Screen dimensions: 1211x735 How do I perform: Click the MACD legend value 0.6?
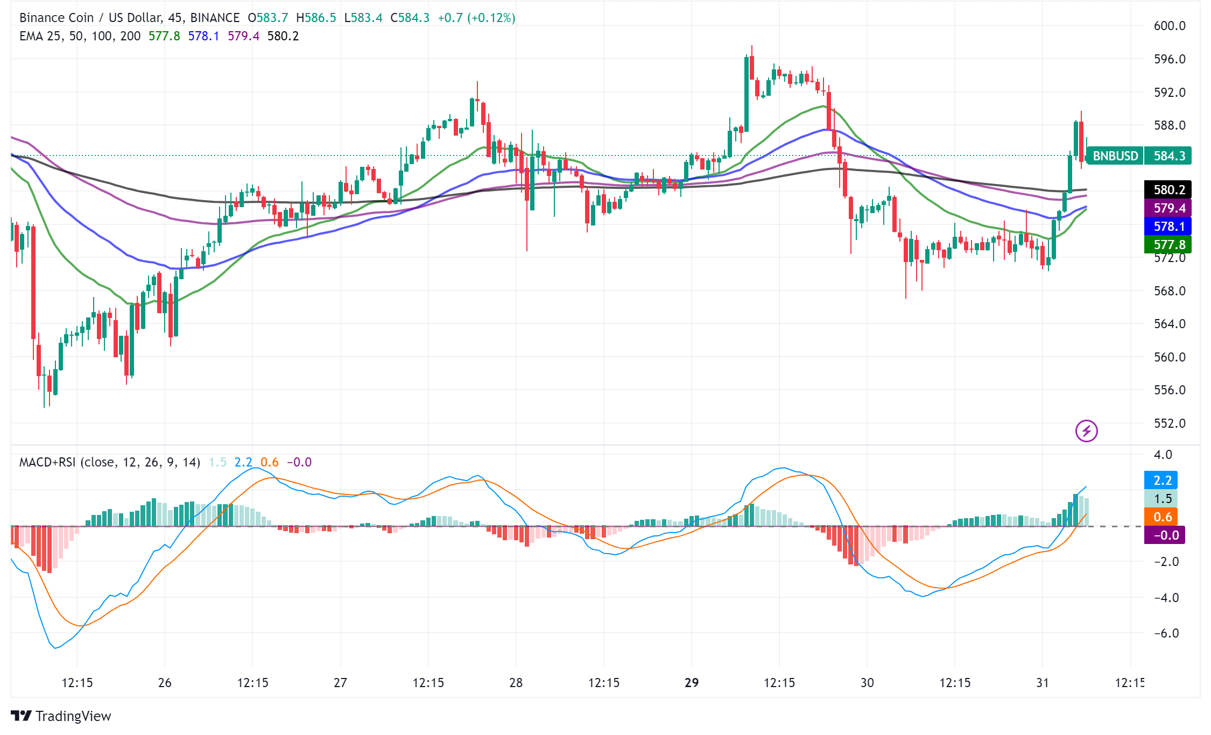(x=270, y=462)
